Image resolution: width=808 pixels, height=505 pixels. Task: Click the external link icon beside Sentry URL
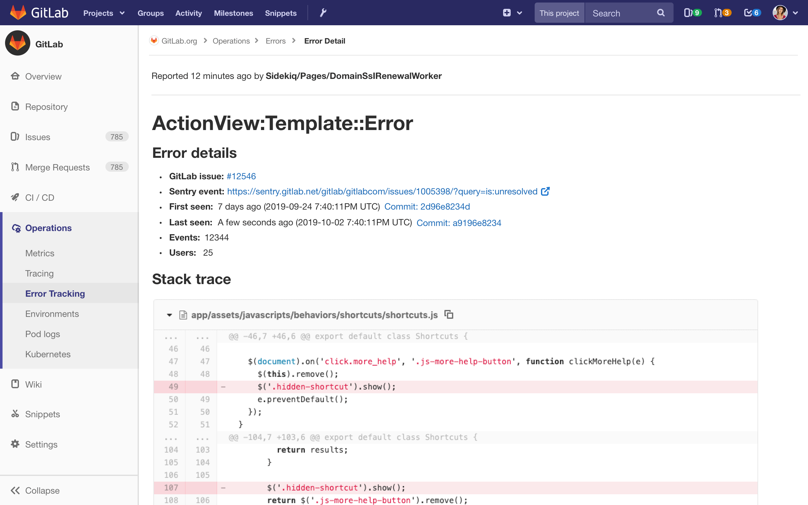pos(545,191)
